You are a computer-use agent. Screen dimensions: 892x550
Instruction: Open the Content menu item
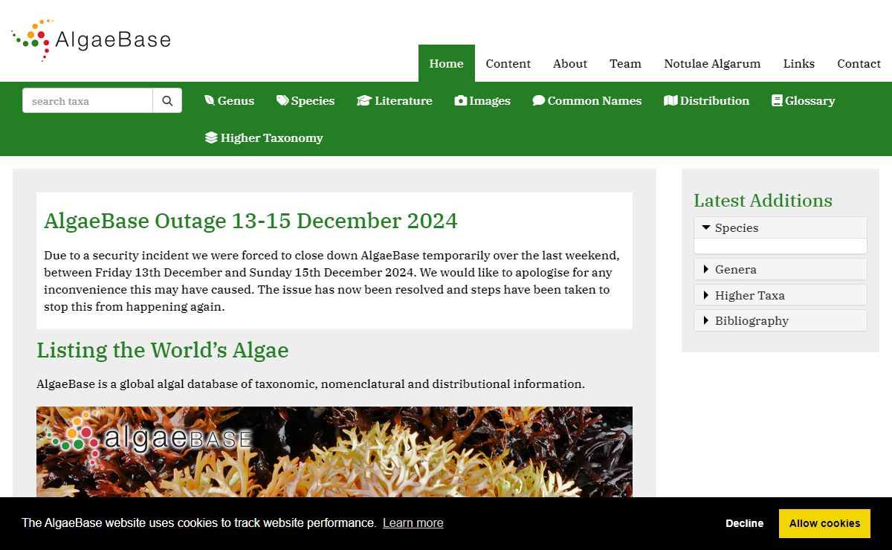coord(508,63)
